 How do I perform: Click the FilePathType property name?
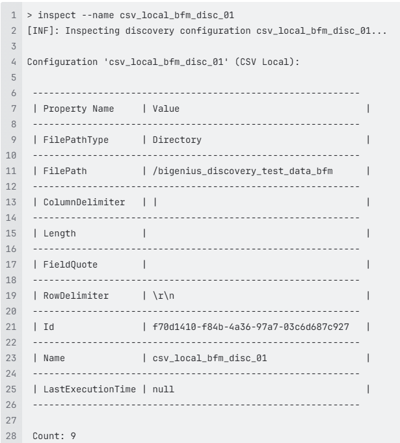(x=76, y=140)
